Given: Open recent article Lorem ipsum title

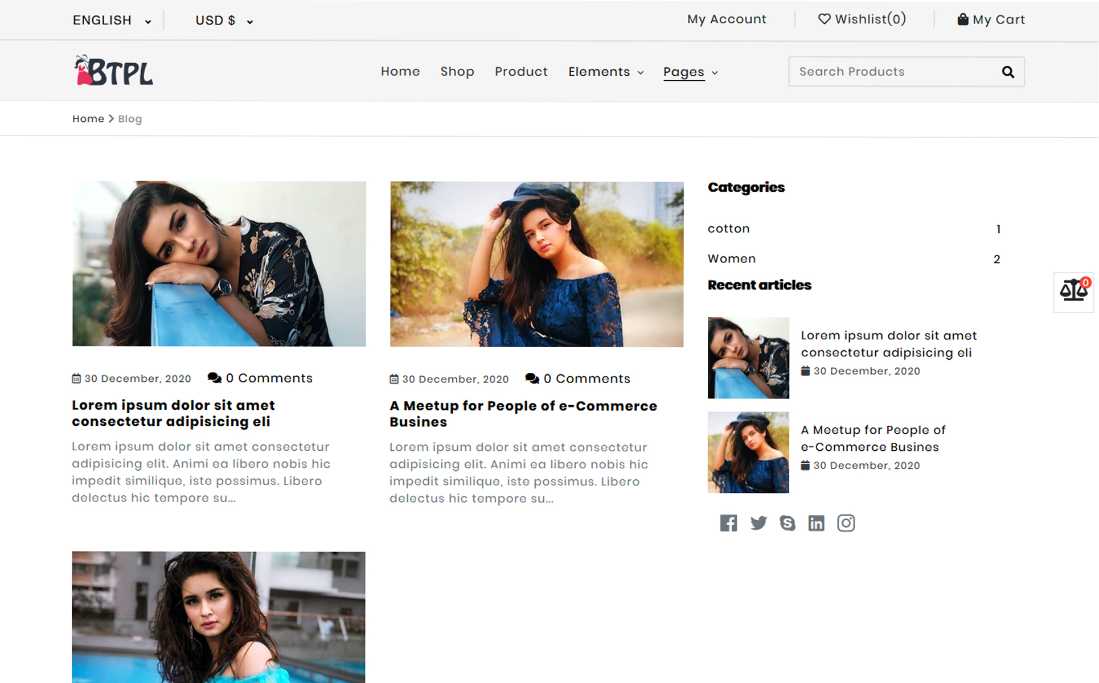Looking at the screenshot, I should [x=888, y=344].
